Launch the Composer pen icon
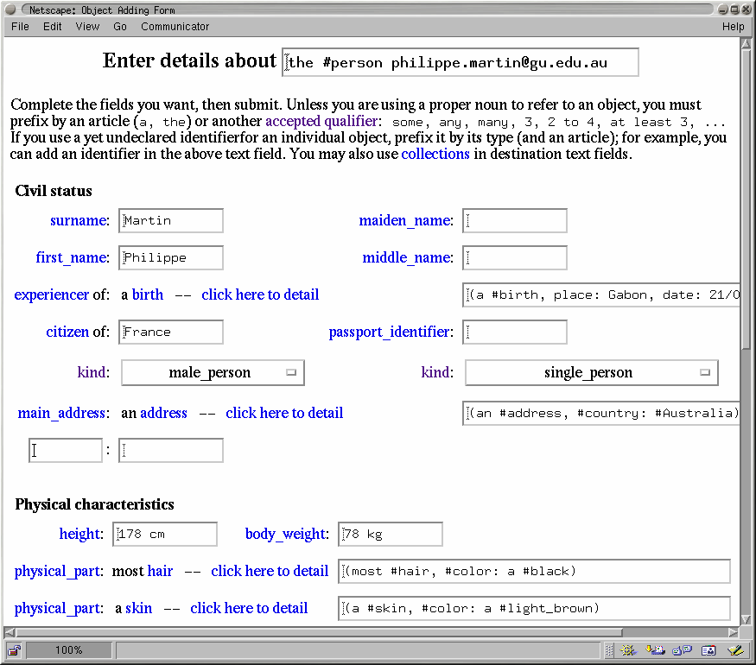This screenshot has width=756, height=665. click(x=734, y=650)
